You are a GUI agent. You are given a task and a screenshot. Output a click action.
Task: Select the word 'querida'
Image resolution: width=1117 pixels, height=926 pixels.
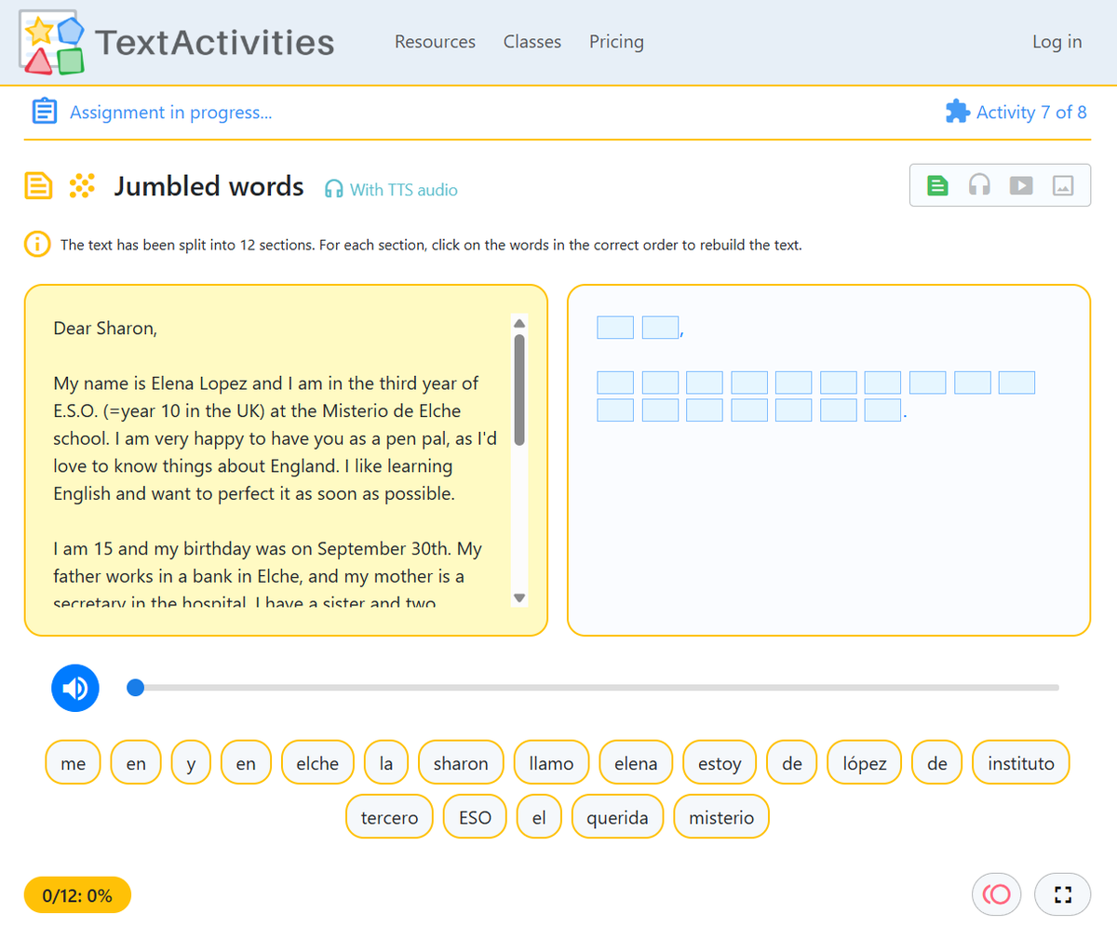(617, 818)
